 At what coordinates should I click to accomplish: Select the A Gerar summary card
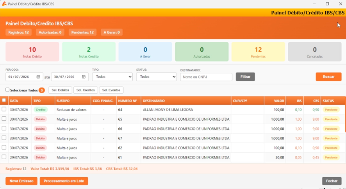point(145,52)
